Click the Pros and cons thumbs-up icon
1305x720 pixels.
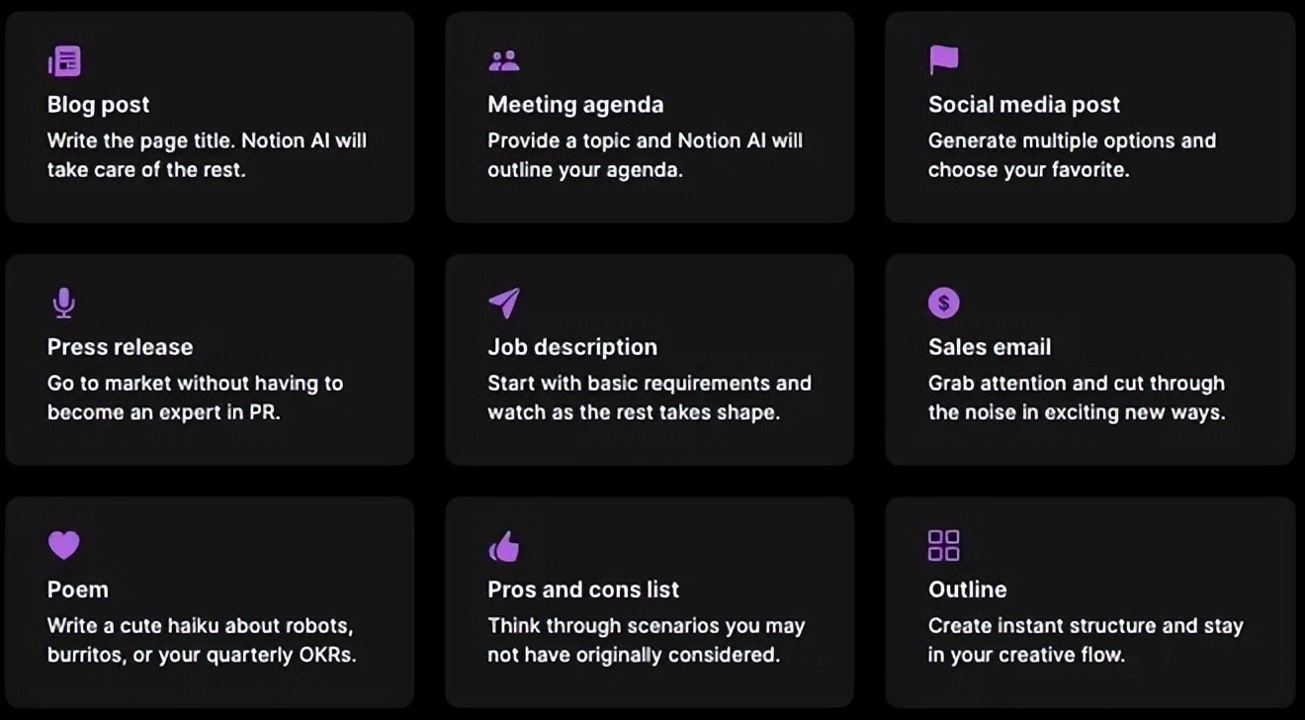click(x=504, y=545)
